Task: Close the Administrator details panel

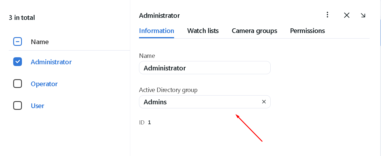Action: coord(347,15)
